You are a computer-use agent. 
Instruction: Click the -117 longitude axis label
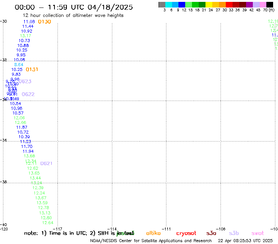(x=57, y=229)
